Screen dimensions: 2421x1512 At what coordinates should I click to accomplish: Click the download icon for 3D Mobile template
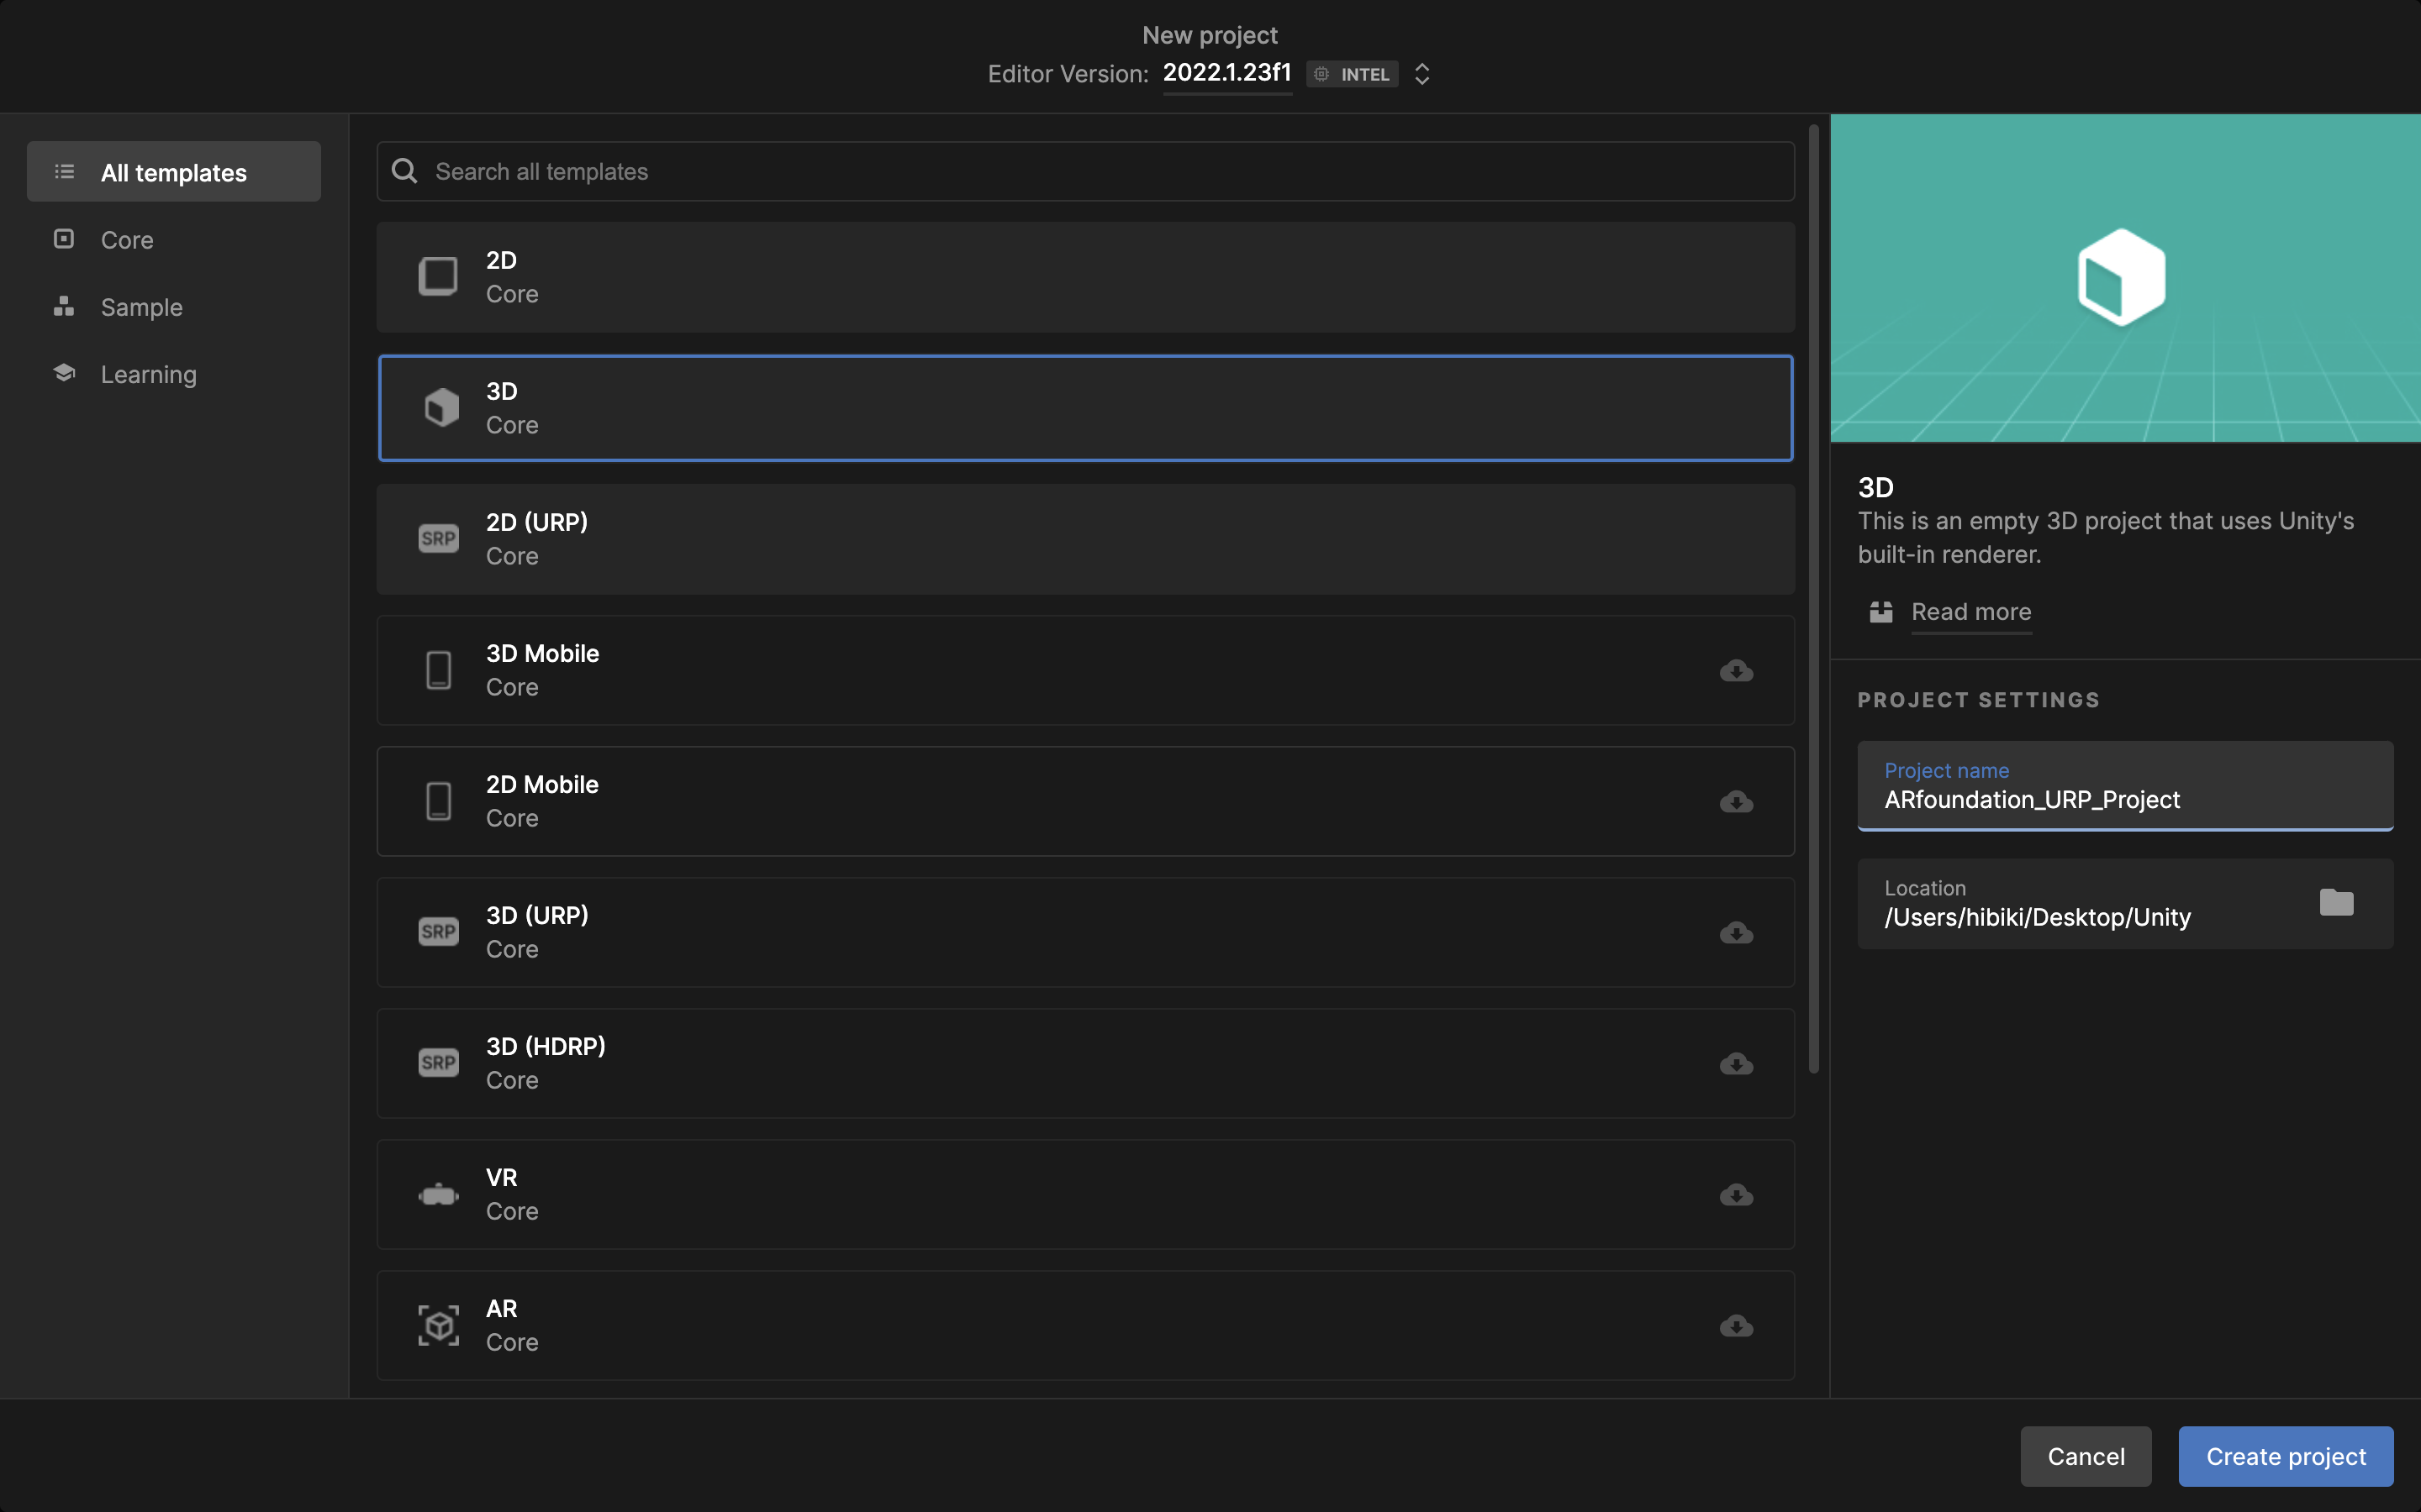(1736, 670)
